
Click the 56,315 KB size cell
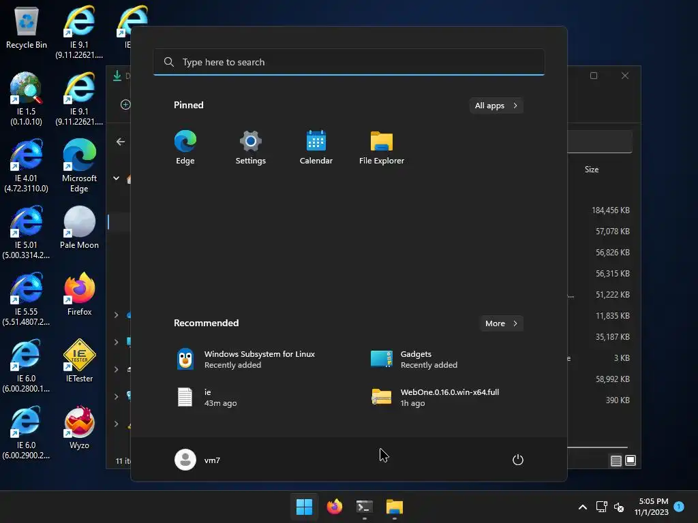click(x=613, y=274)
